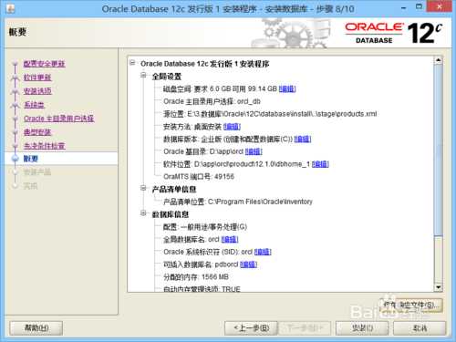Edit the Oracle SID orcl link
The image size is (456, 342).
pyautogui.click(x=263, y=252)
